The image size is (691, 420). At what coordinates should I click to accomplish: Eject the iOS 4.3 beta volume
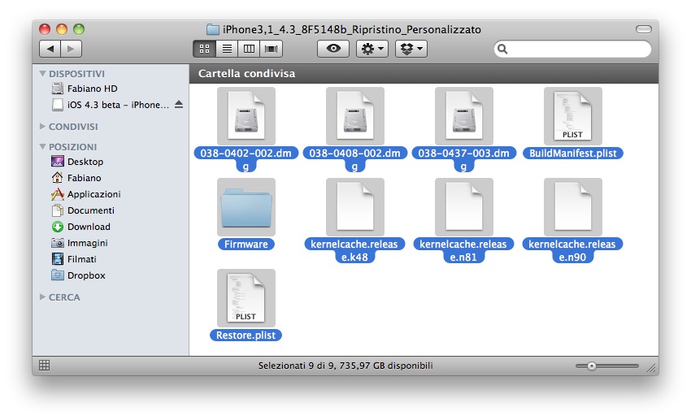point(179,104)
